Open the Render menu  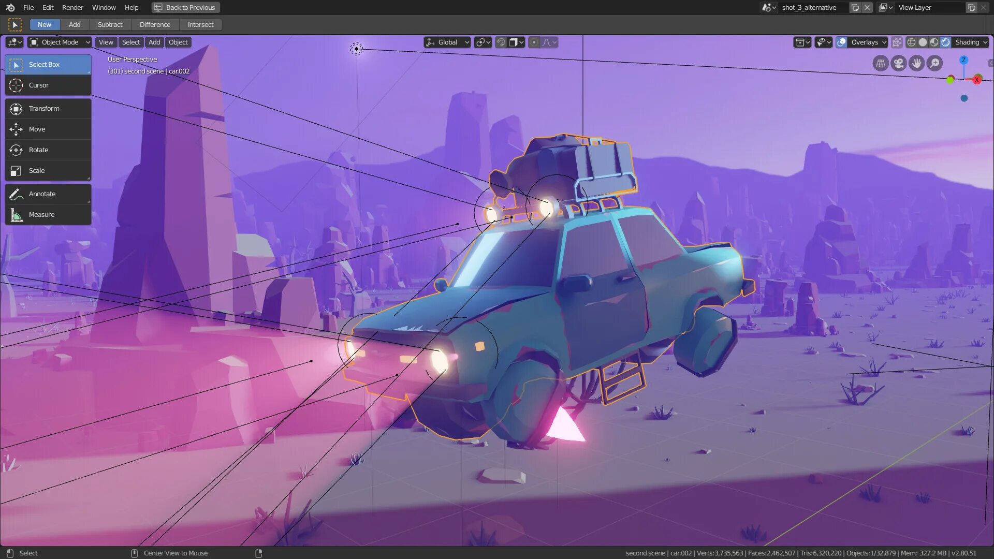coord(72,7)
